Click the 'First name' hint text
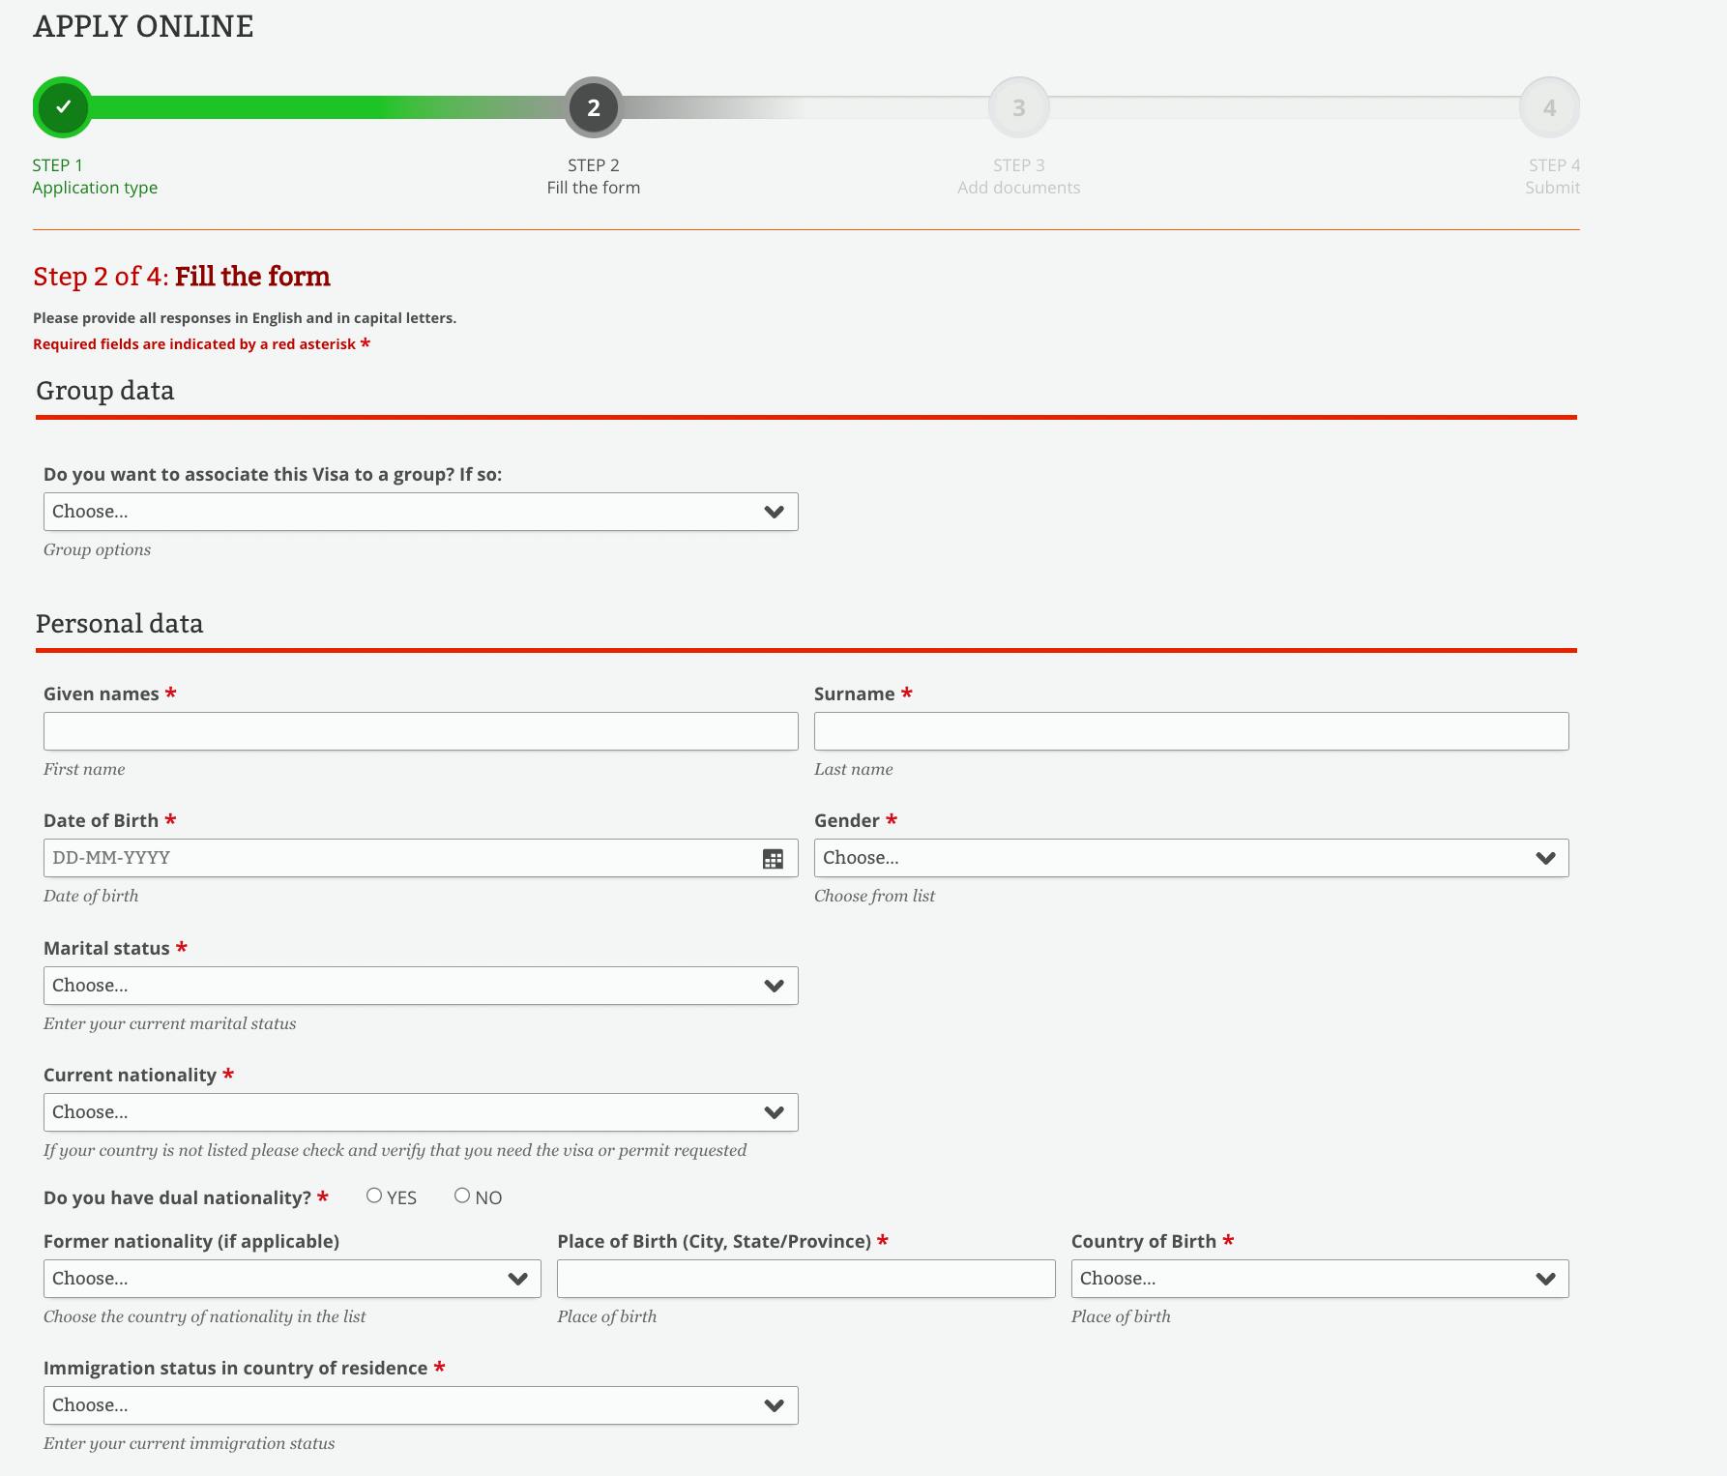1727x1476 pixels. click(84, 769)
